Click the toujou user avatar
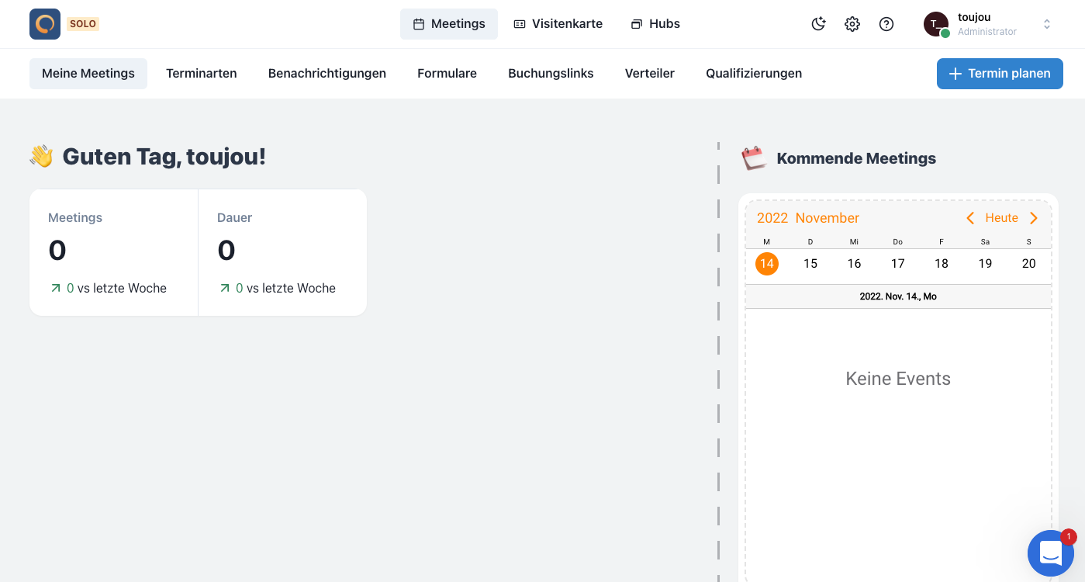1085x582 pixels. pos(936,24)
